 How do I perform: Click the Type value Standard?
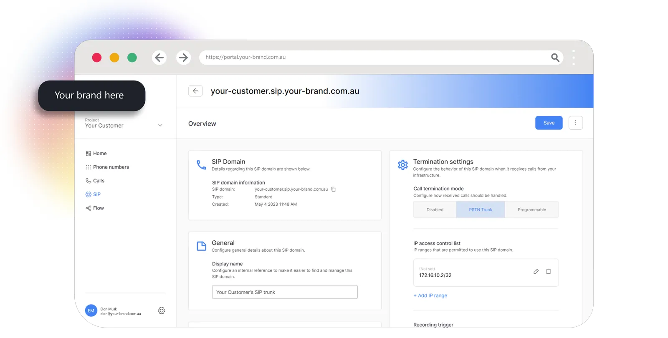pyautogui.click(x=263, y=197)
